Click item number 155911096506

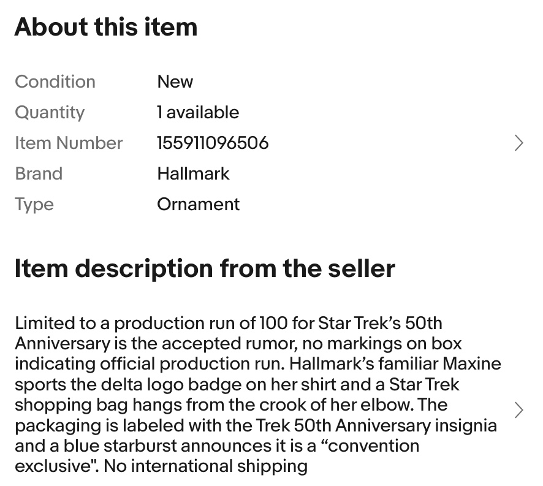213,143
